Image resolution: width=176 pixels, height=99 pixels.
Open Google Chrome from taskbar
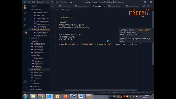point(41,97)
